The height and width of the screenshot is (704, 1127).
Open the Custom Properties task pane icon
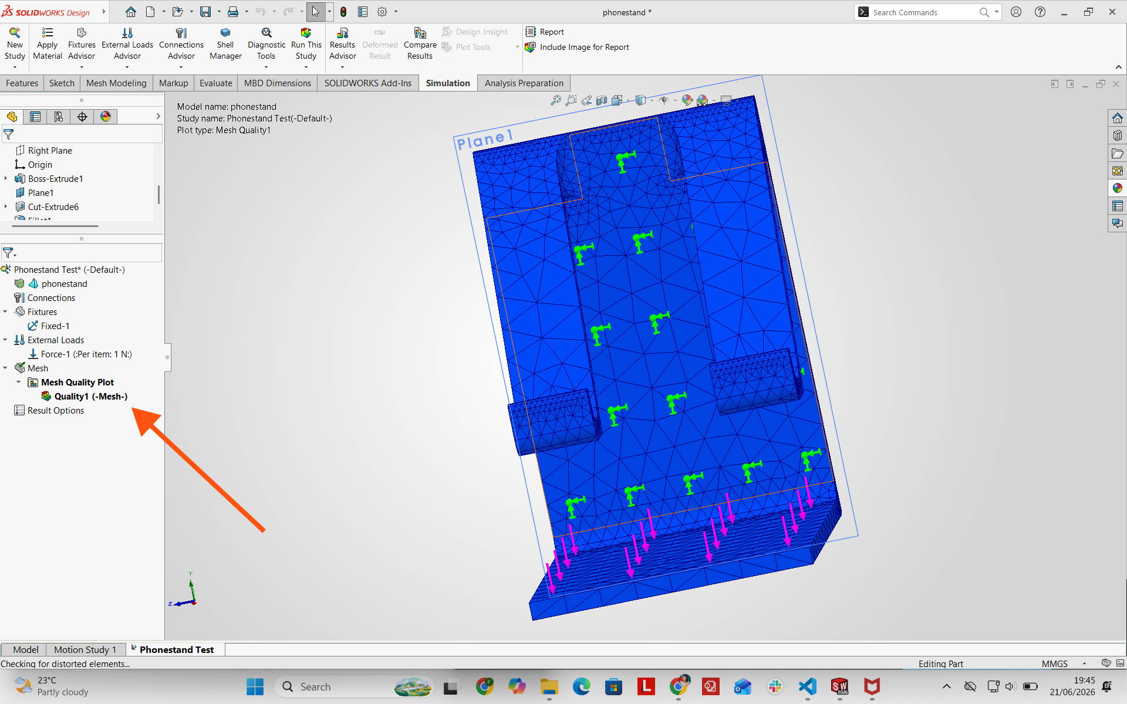tap(1117, 206)
